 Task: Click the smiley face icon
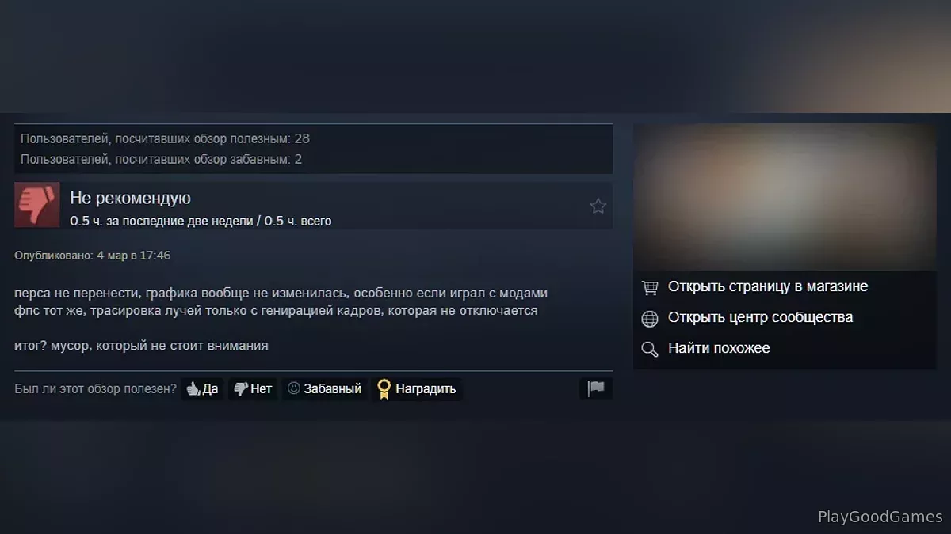point(294,388)
